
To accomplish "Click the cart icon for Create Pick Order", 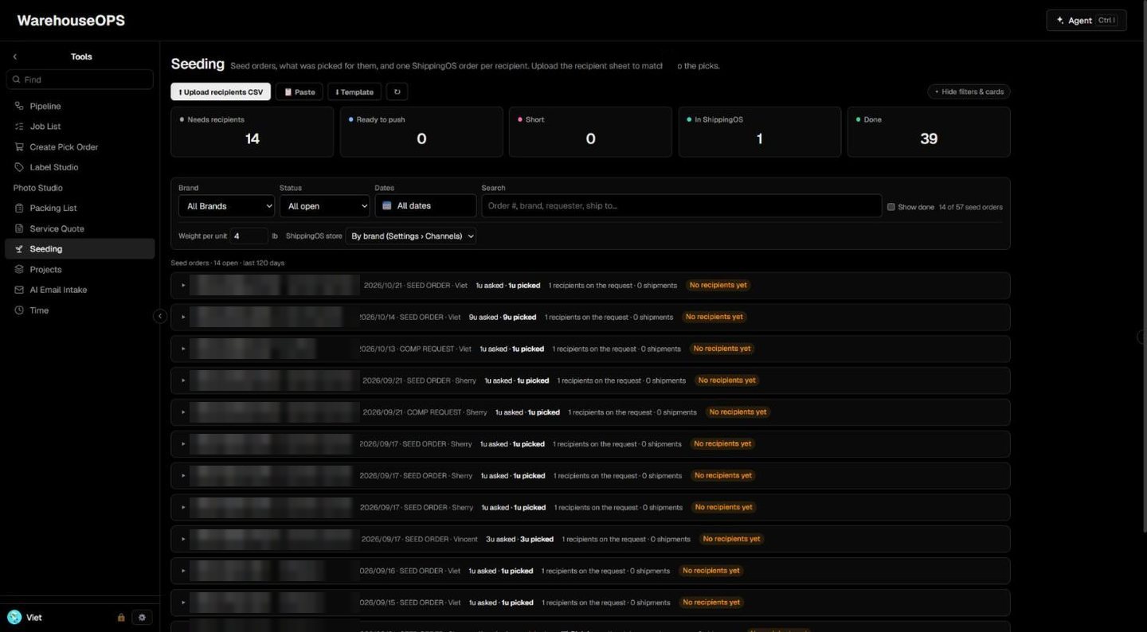I will pyautogui.click(x=19, y=147).
